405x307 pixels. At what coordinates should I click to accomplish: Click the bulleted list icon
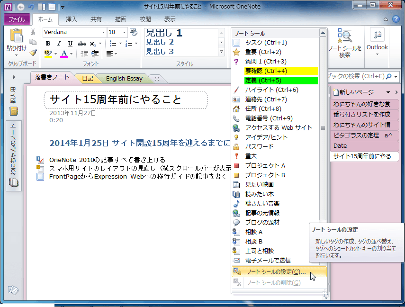[x=113, y=44]
